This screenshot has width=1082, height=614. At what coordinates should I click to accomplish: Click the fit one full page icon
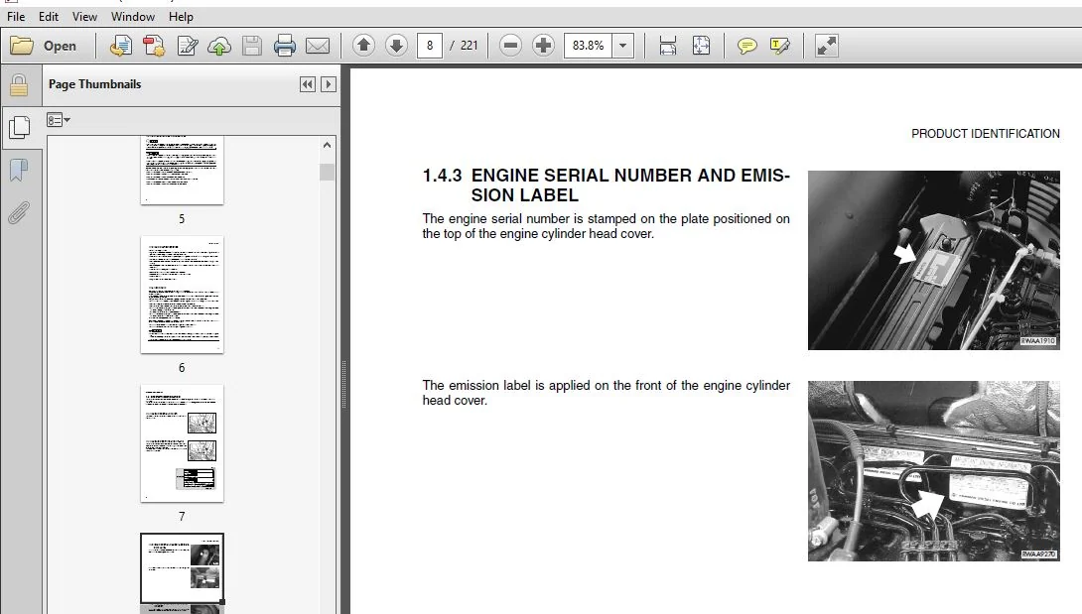[701, 46]
